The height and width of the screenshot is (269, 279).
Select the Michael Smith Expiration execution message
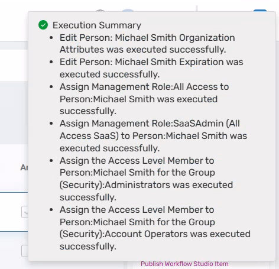(x=151, y=68)
